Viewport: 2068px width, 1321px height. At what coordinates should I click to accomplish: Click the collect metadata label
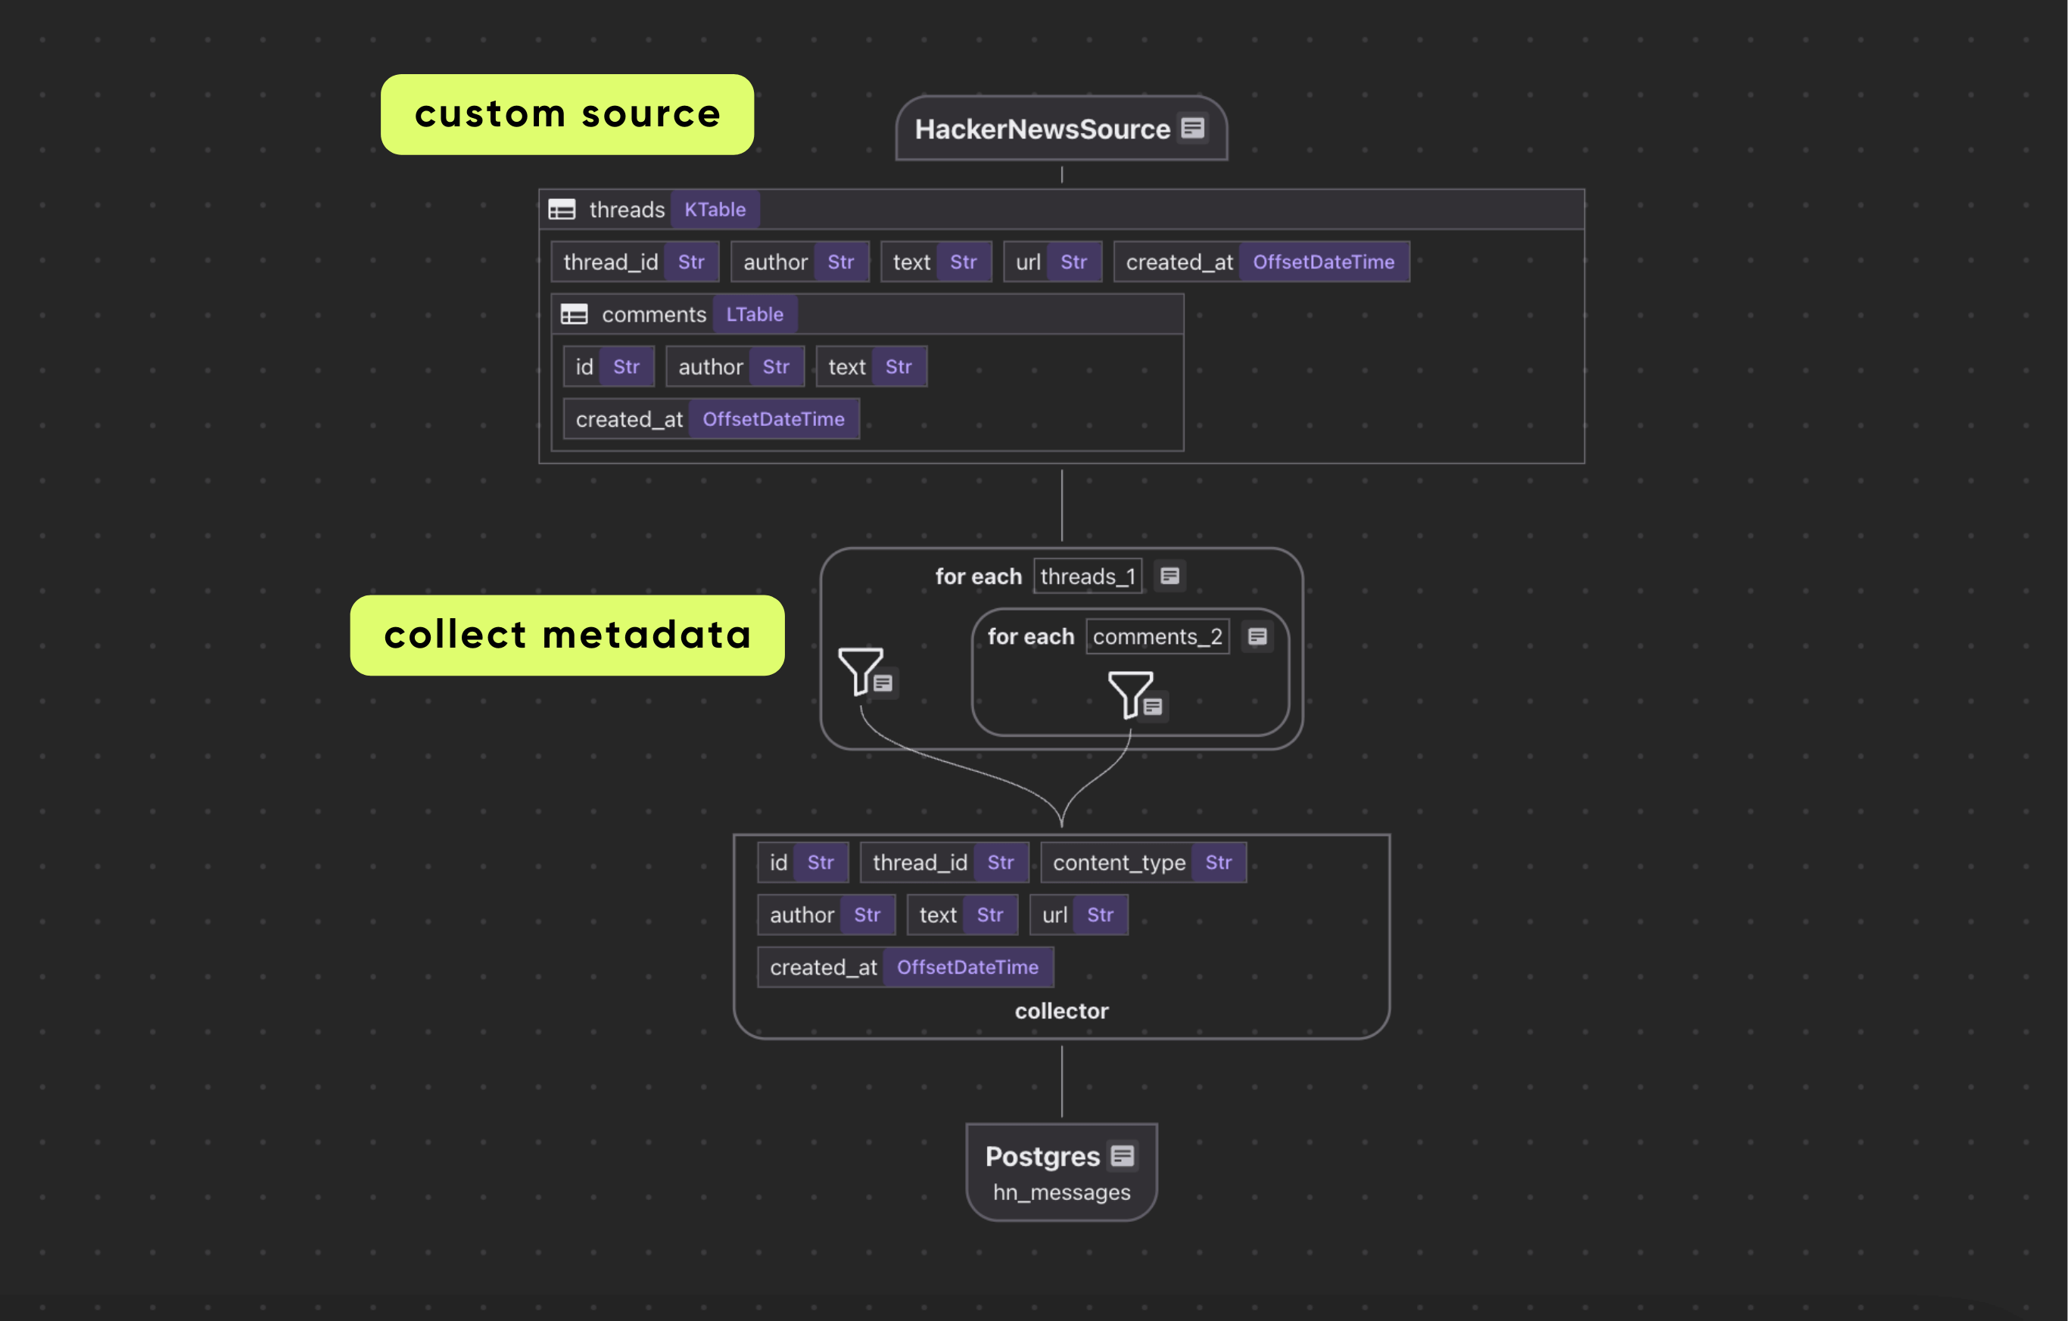[567, 634]
